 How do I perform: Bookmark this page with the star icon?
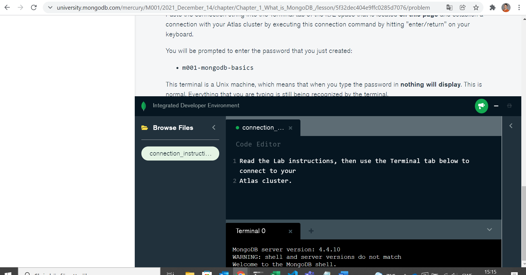point(476,7)
